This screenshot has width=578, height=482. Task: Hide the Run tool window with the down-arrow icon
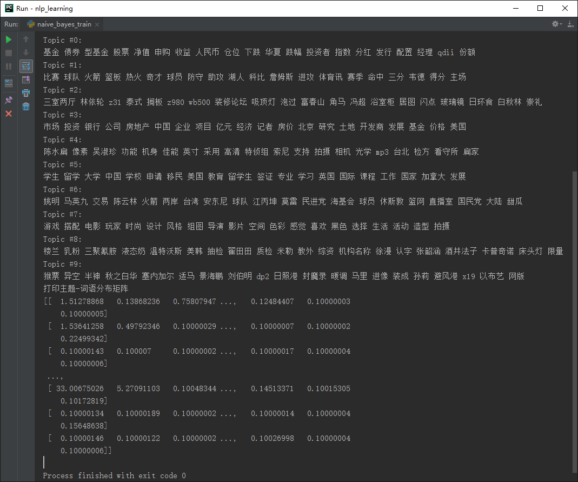(570, 24)
